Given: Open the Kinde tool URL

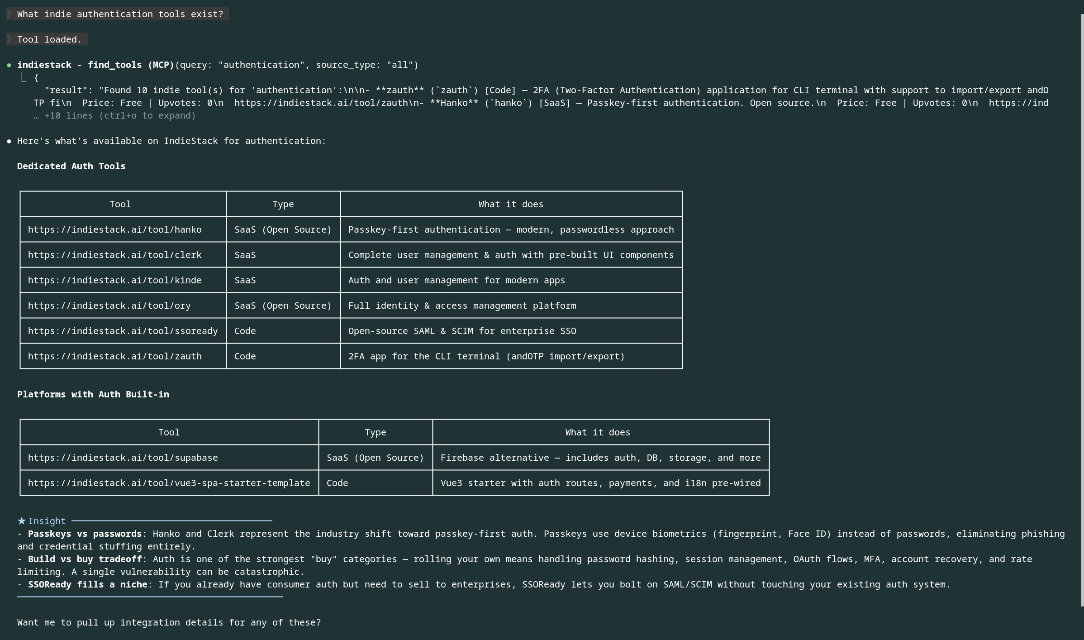Looking at the screenshot, I should coord(114,280).
